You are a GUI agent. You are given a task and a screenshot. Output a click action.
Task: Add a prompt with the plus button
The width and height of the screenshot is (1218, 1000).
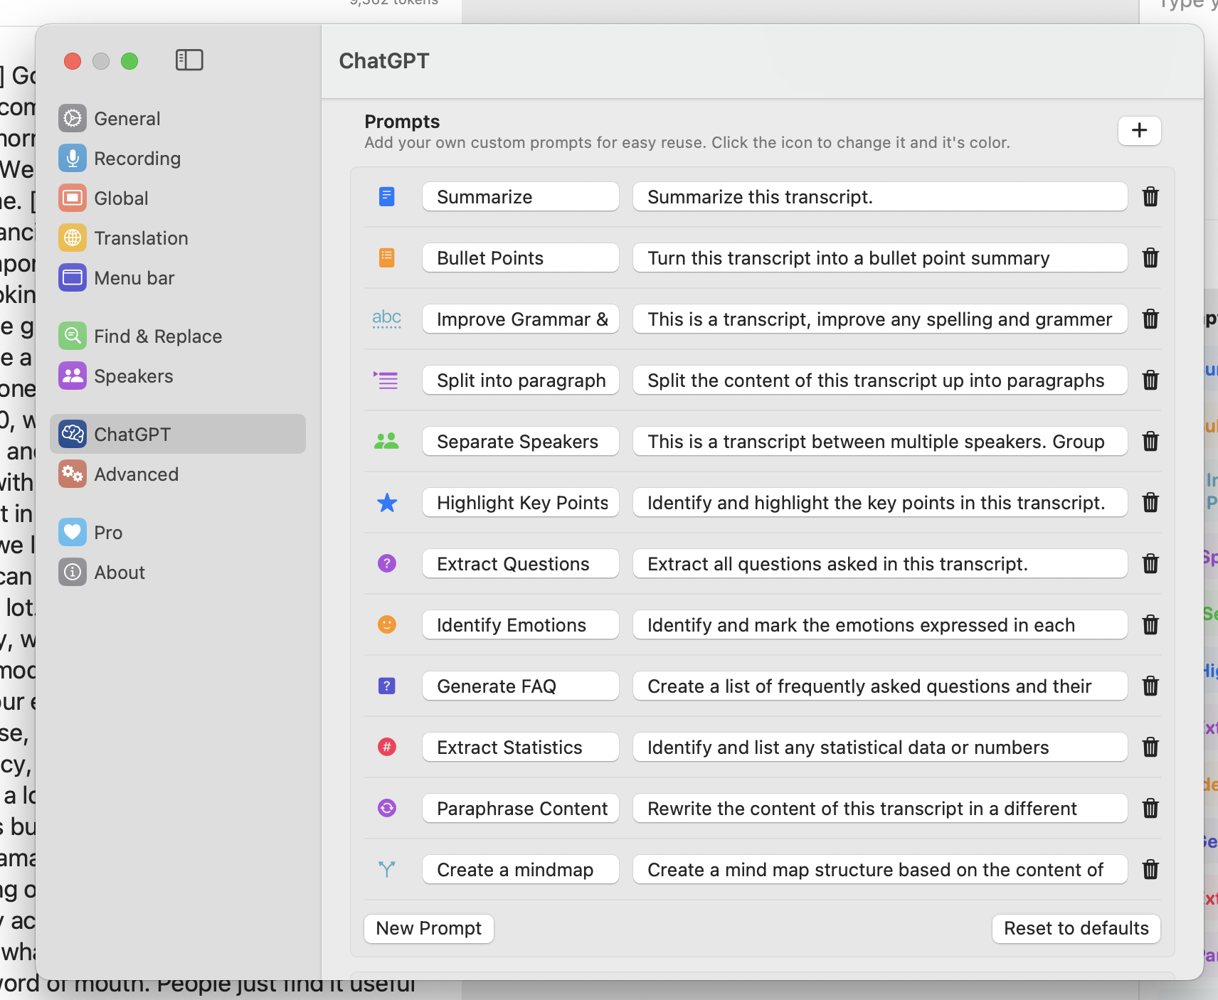click(x=1139, y=131)
